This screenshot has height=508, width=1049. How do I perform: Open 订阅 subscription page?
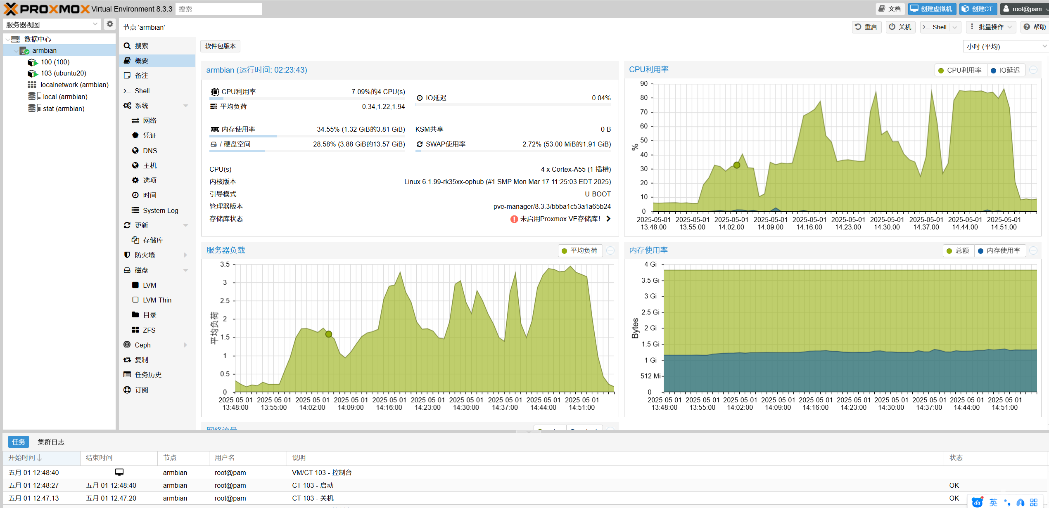[157, 390]
